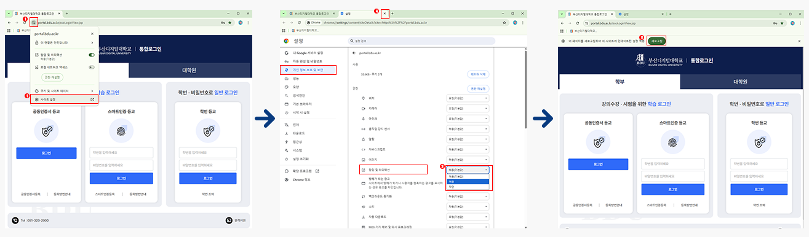This screenshot has width=809, height=237.
Task: Click the 검색엔진 magnifier icon in sidebar
Action: [287, 95]
